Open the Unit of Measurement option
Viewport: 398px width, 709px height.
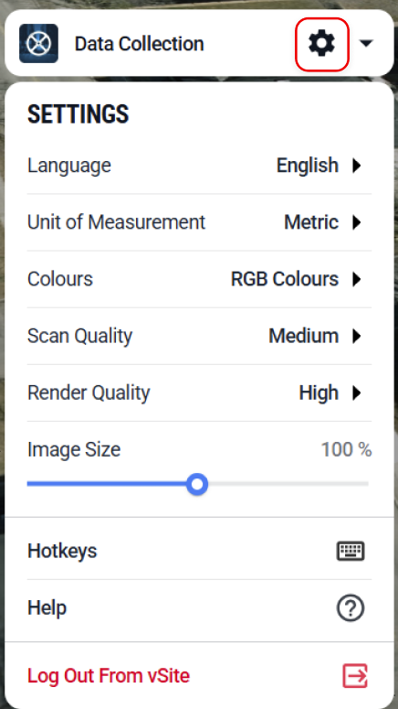tap(199, 222)
